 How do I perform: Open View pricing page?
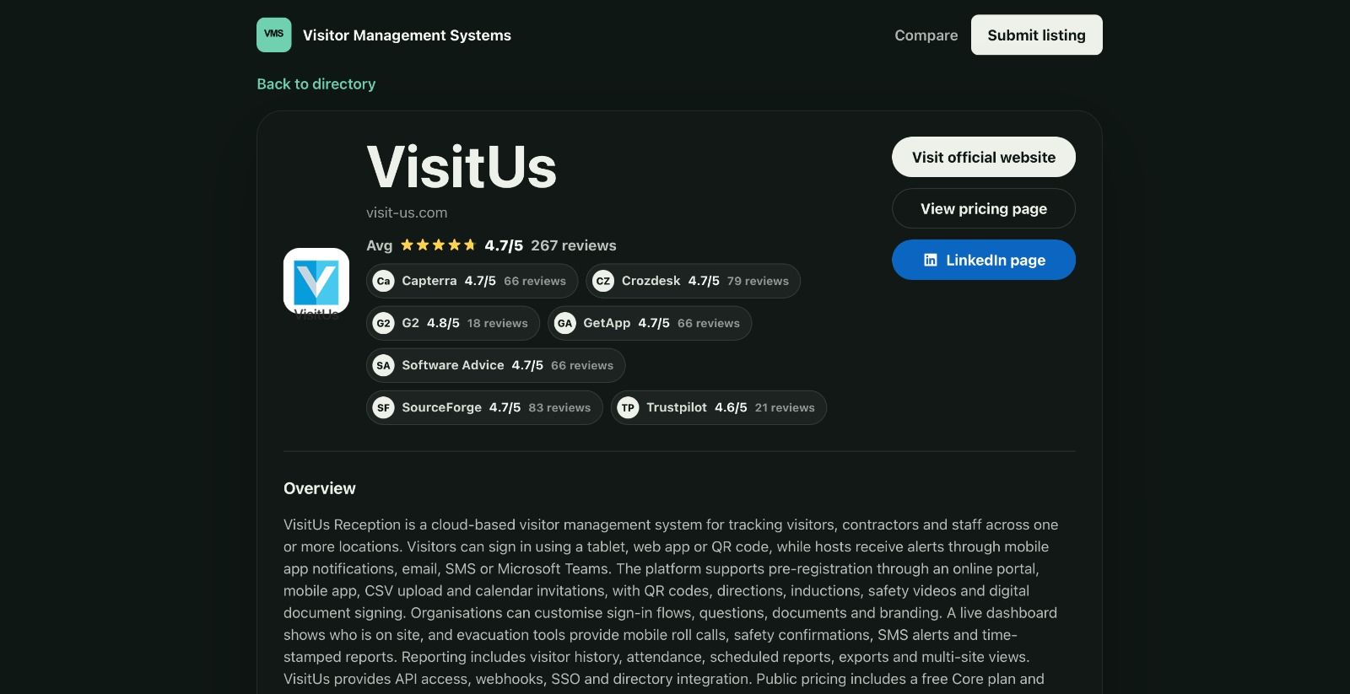pos(984,208)
